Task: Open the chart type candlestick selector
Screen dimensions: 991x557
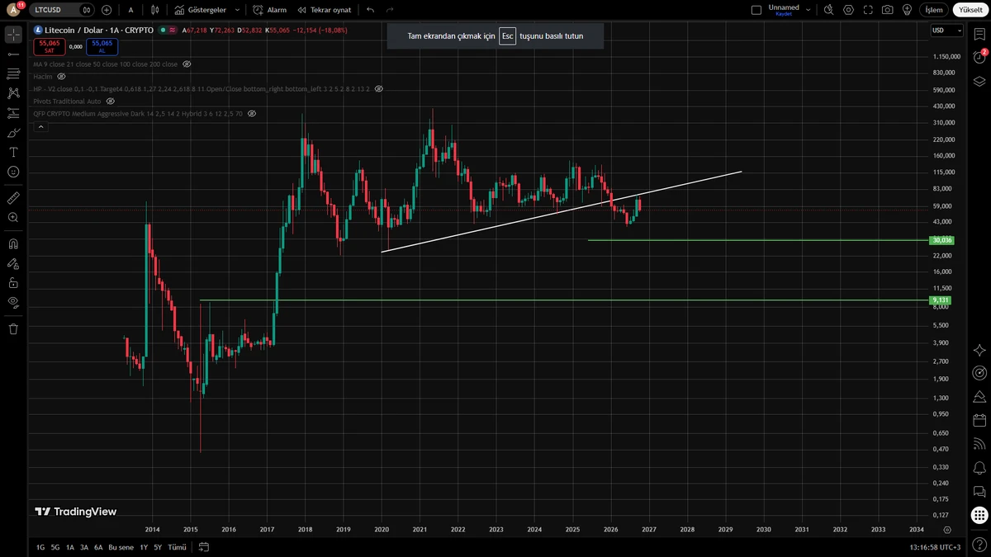Action: coord(154,10)
